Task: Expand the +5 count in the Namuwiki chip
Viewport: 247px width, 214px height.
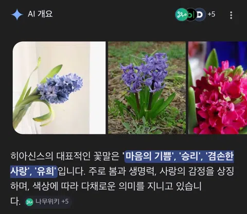Action: pyautogui.click(x=65, y=201)
